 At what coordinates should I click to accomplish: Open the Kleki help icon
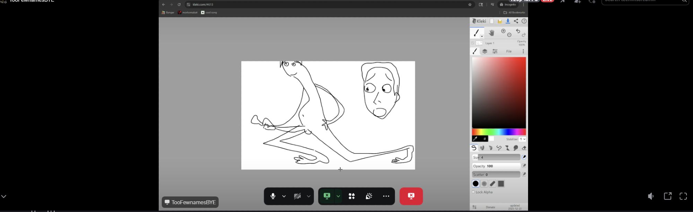(x=524, y=21)
